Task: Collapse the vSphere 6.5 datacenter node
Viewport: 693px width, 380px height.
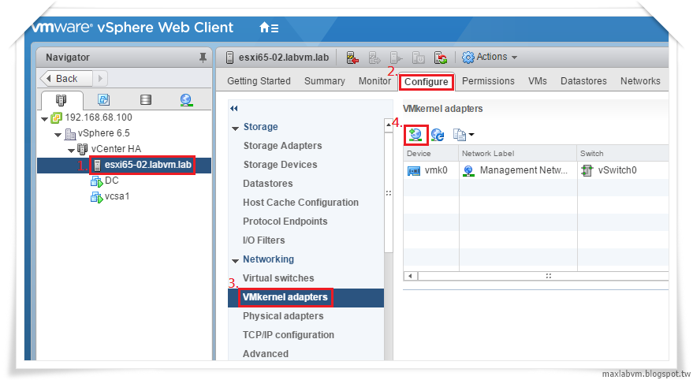Action: coord(58,134)
